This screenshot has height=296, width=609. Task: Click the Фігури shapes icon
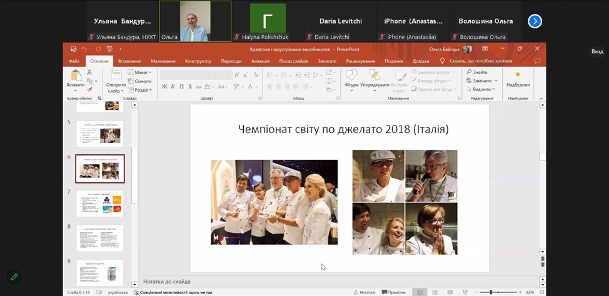pos(351,79)
